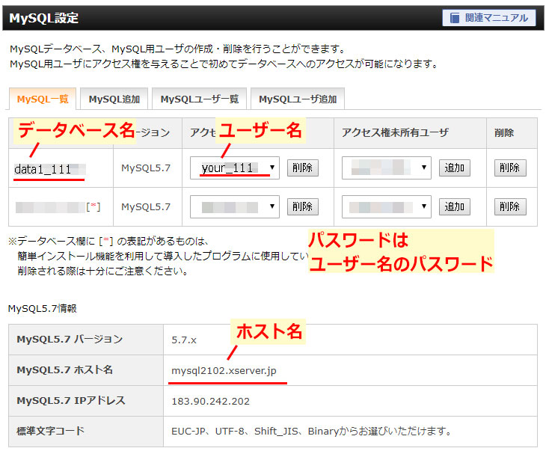Image resolution: width=546 pixels, height=454 pixels.
Task: Click 追加 button in [*] database row
Action: tap(455, 207)
